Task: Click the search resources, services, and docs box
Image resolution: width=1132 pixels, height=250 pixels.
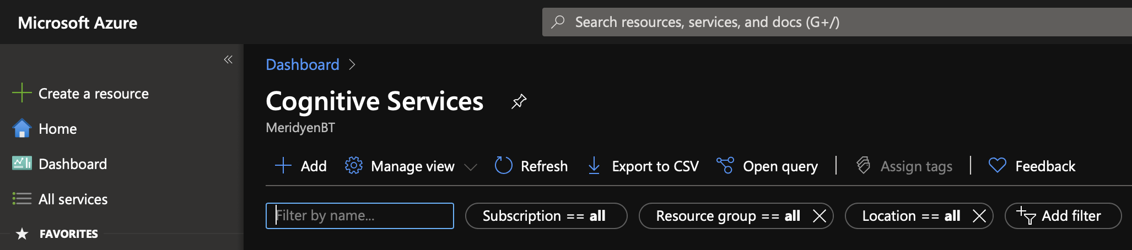Action: 837,22
